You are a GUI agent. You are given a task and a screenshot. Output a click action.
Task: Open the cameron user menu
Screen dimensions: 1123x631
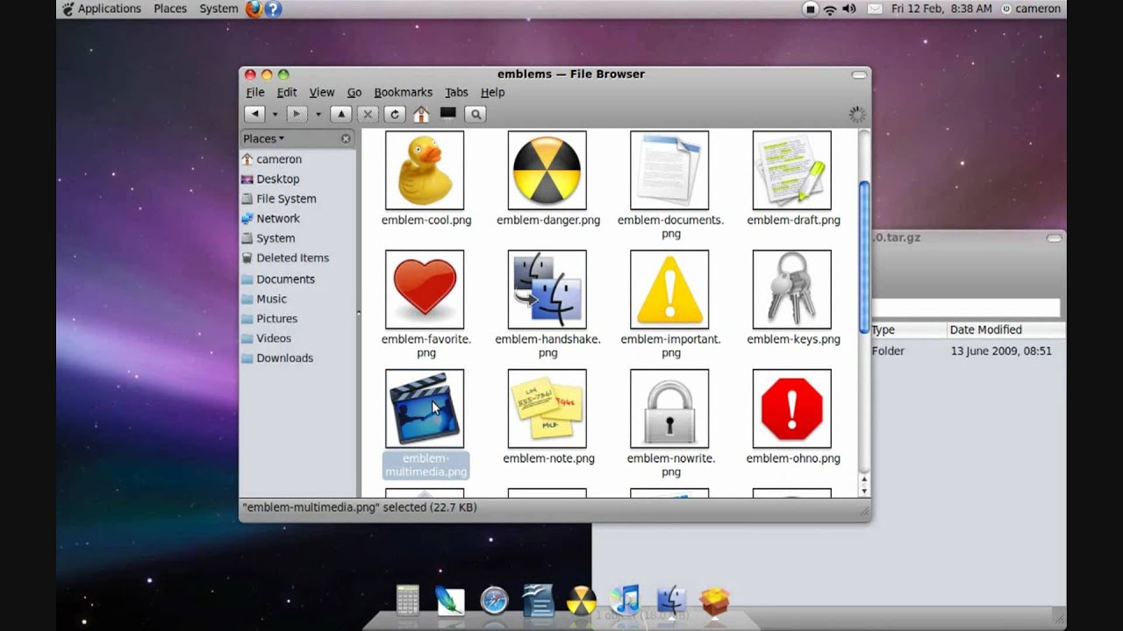(1031, 9)
